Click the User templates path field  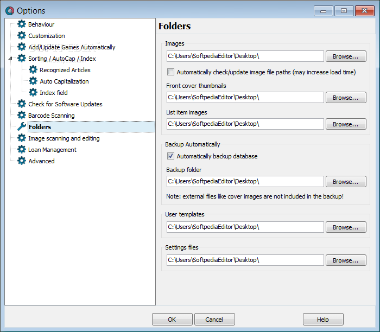[245, 227]
